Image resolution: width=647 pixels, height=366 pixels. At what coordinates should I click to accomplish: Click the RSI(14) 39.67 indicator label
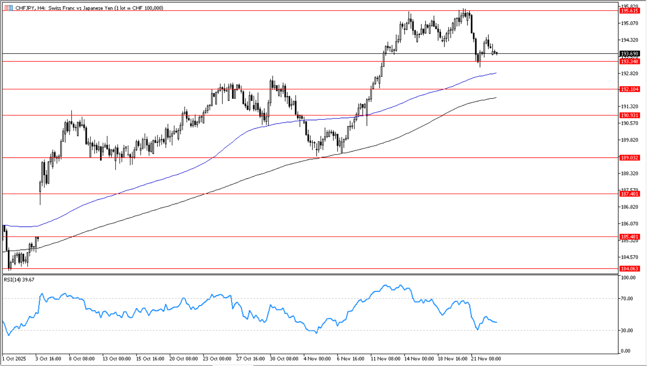click(19, 280)
